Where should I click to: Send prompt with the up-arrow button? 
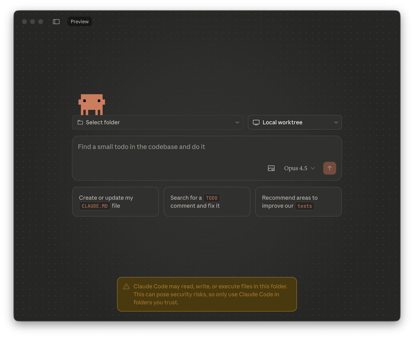329,168
